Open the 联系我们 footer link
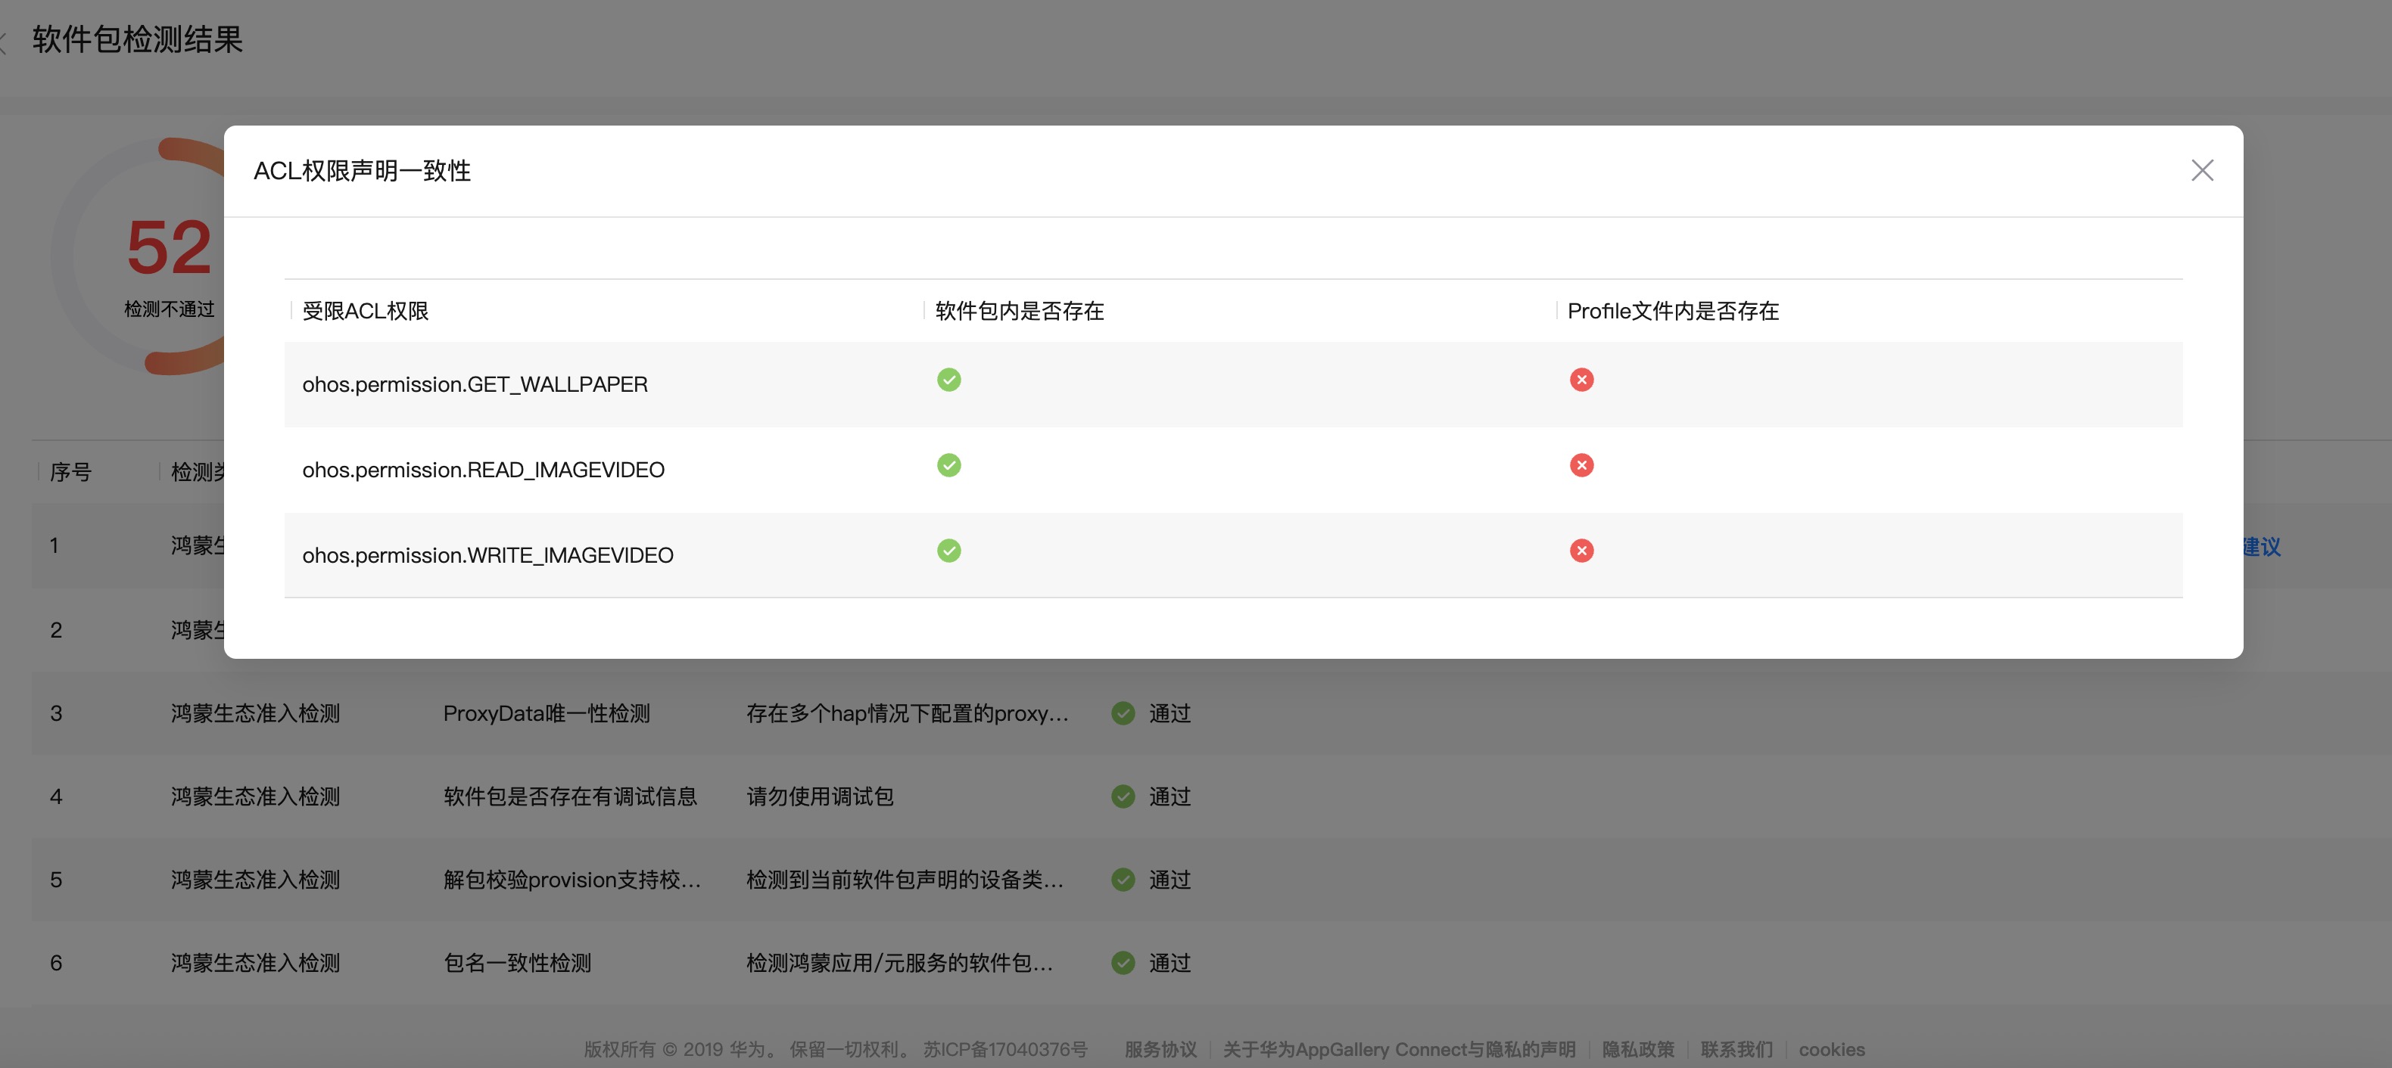 point(1736,1049)
